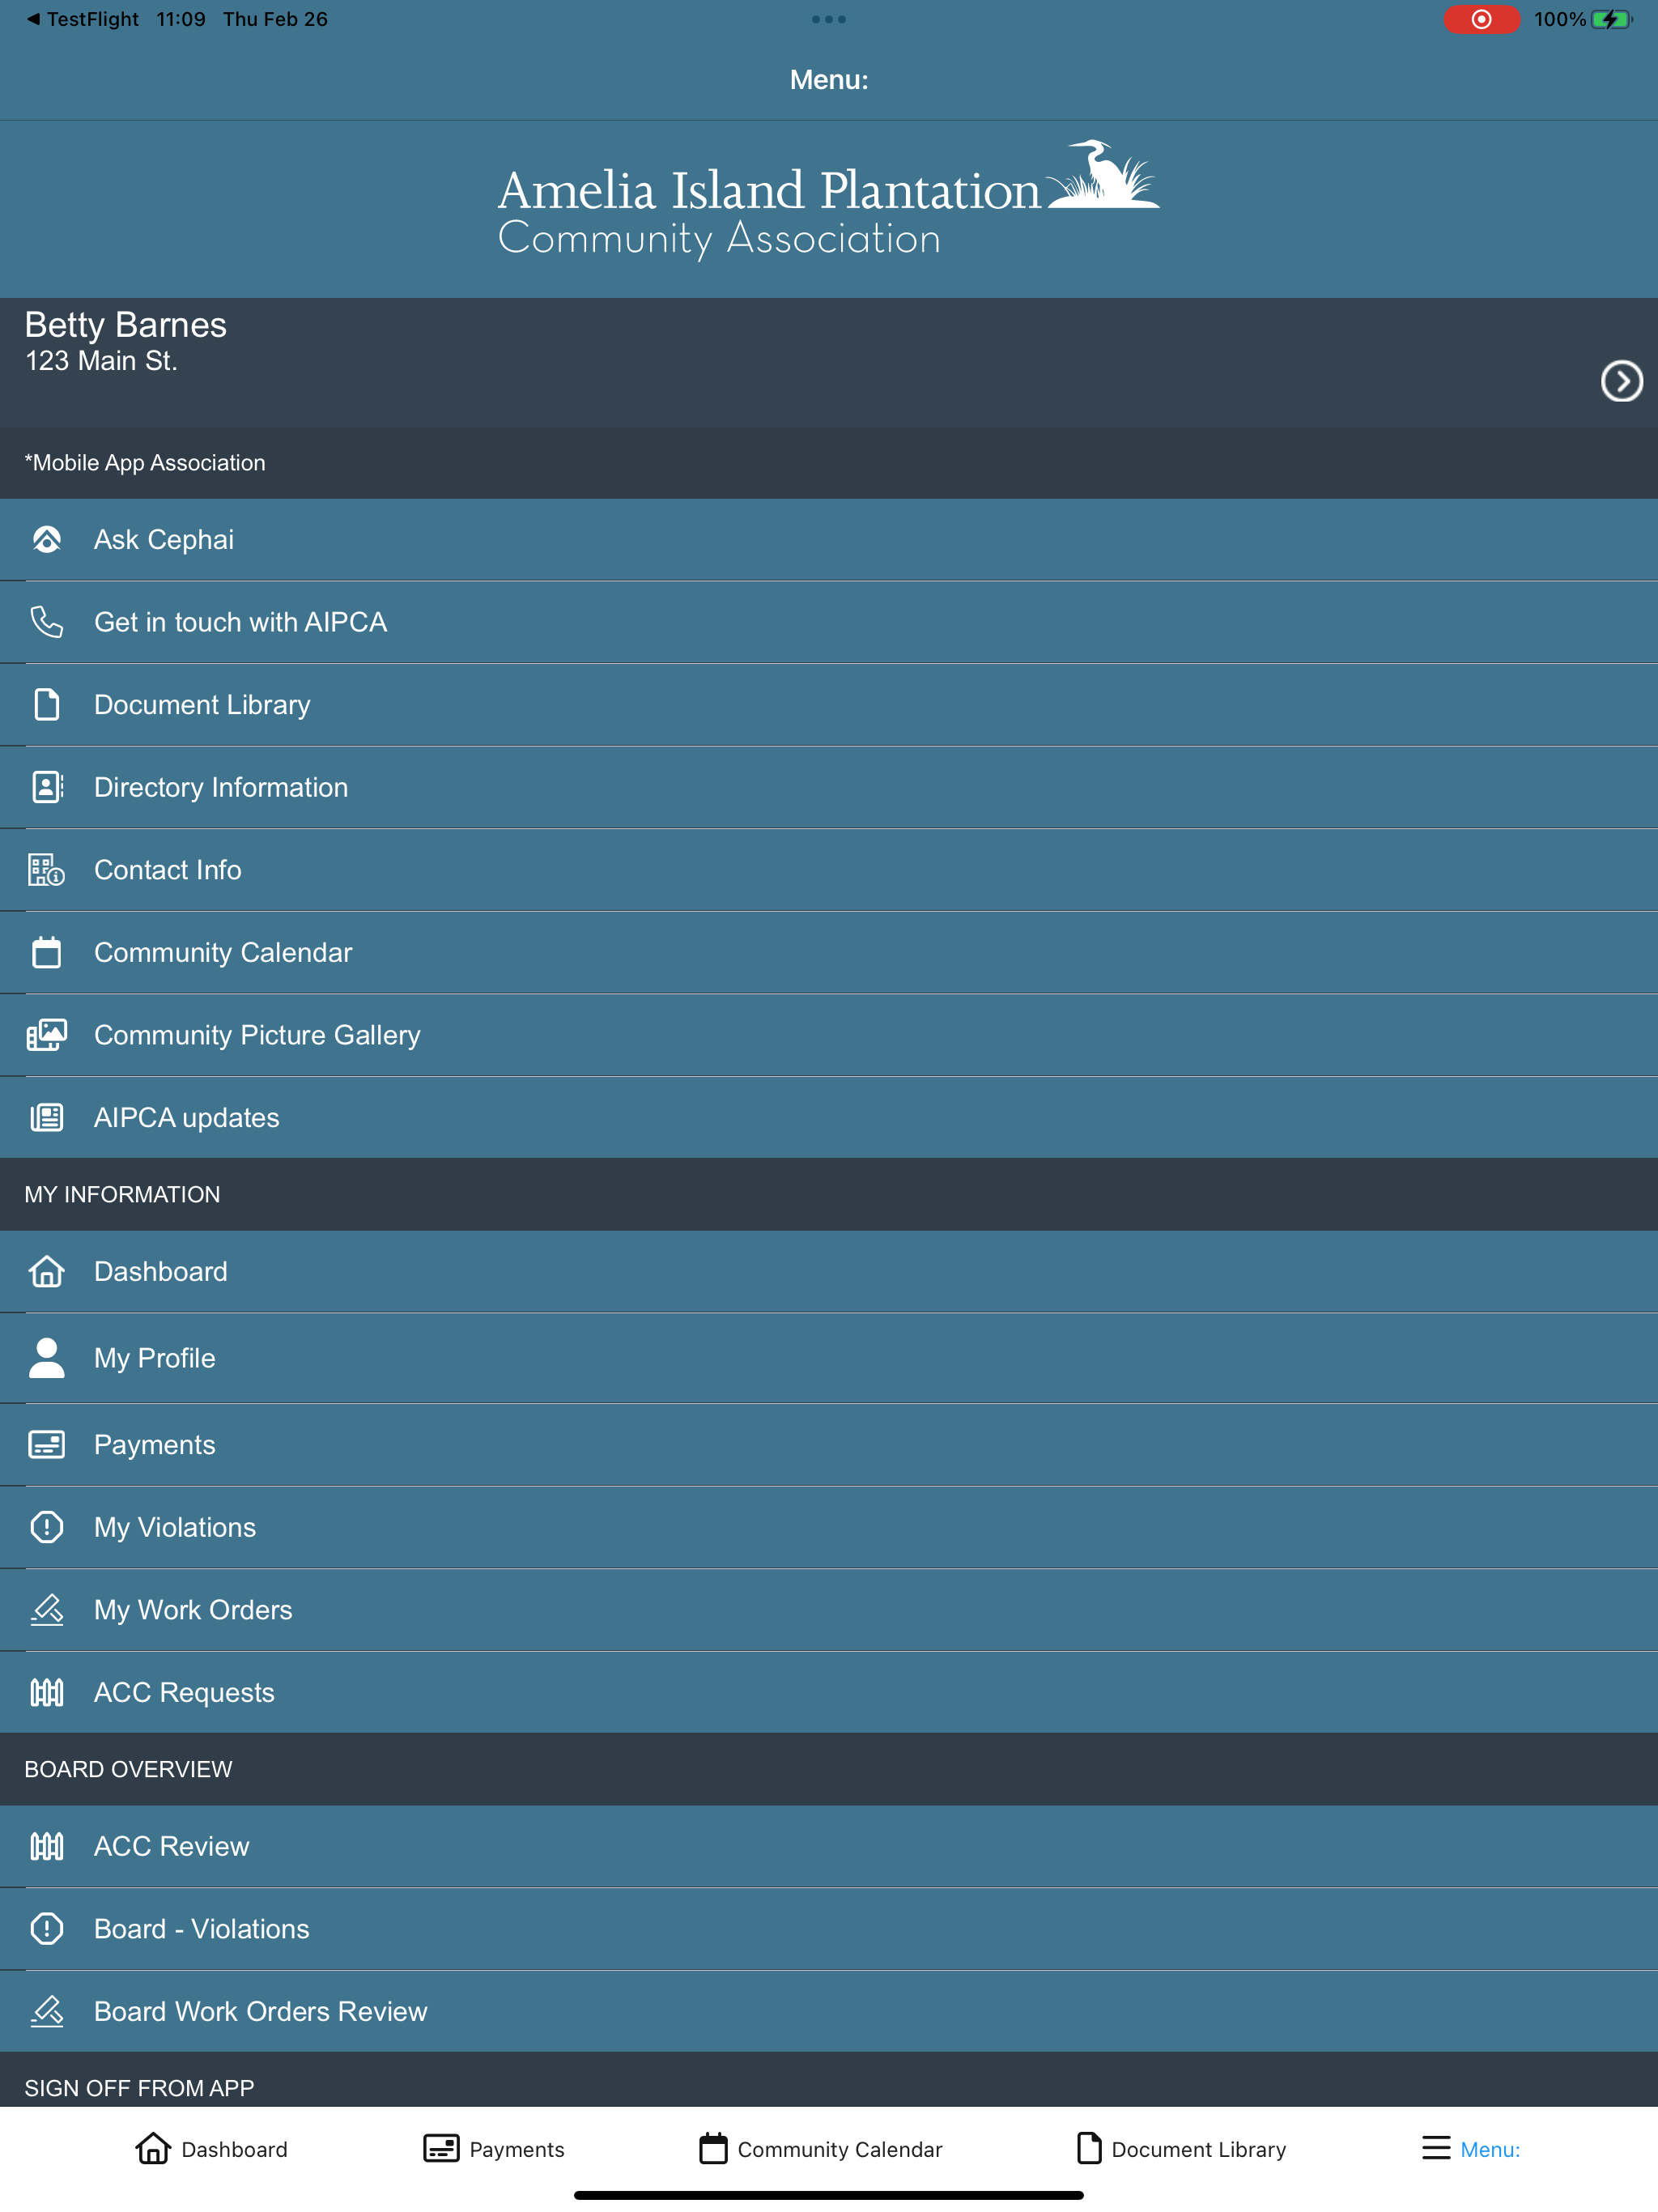Viewport: 1658px width, 2212px height.
Task: Tap the 123 Main St. address text
Action: pyautogui.click(x=101, y=361)
